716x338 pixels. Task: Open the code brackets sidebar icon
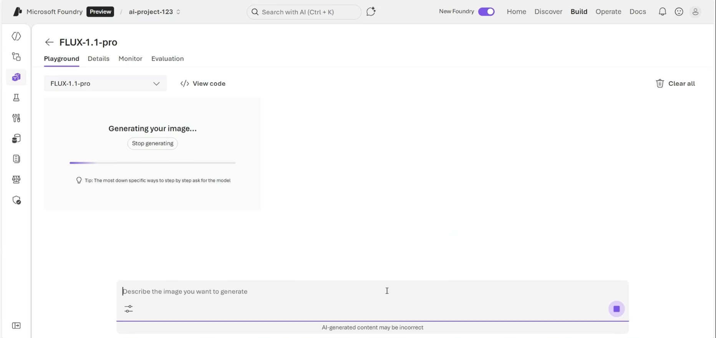tap(16, 36)
